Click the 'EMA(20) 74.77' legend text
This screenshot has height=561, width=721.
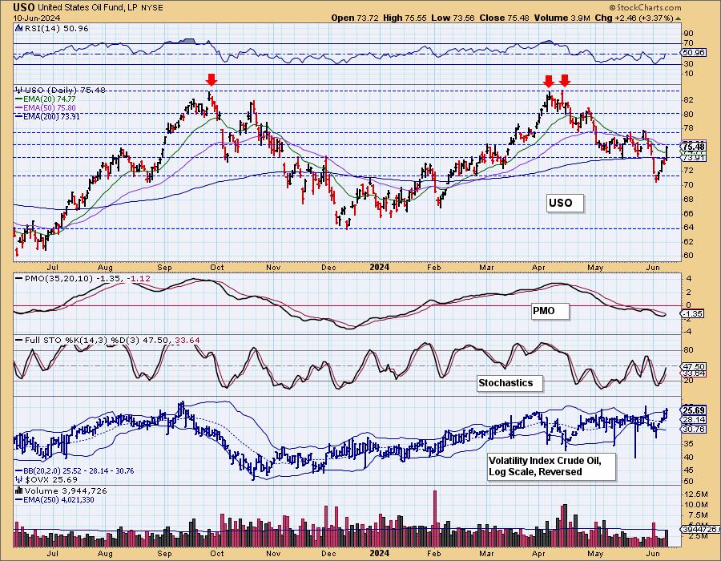[50, 99]
